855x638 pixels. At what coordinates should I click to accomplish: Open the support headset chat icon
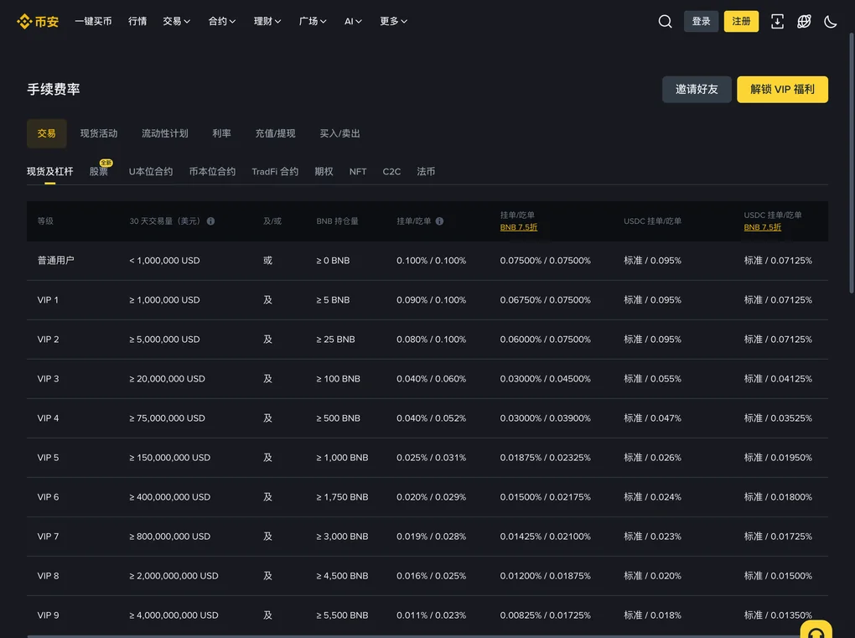pyautogui.click(x=816, y=631)
